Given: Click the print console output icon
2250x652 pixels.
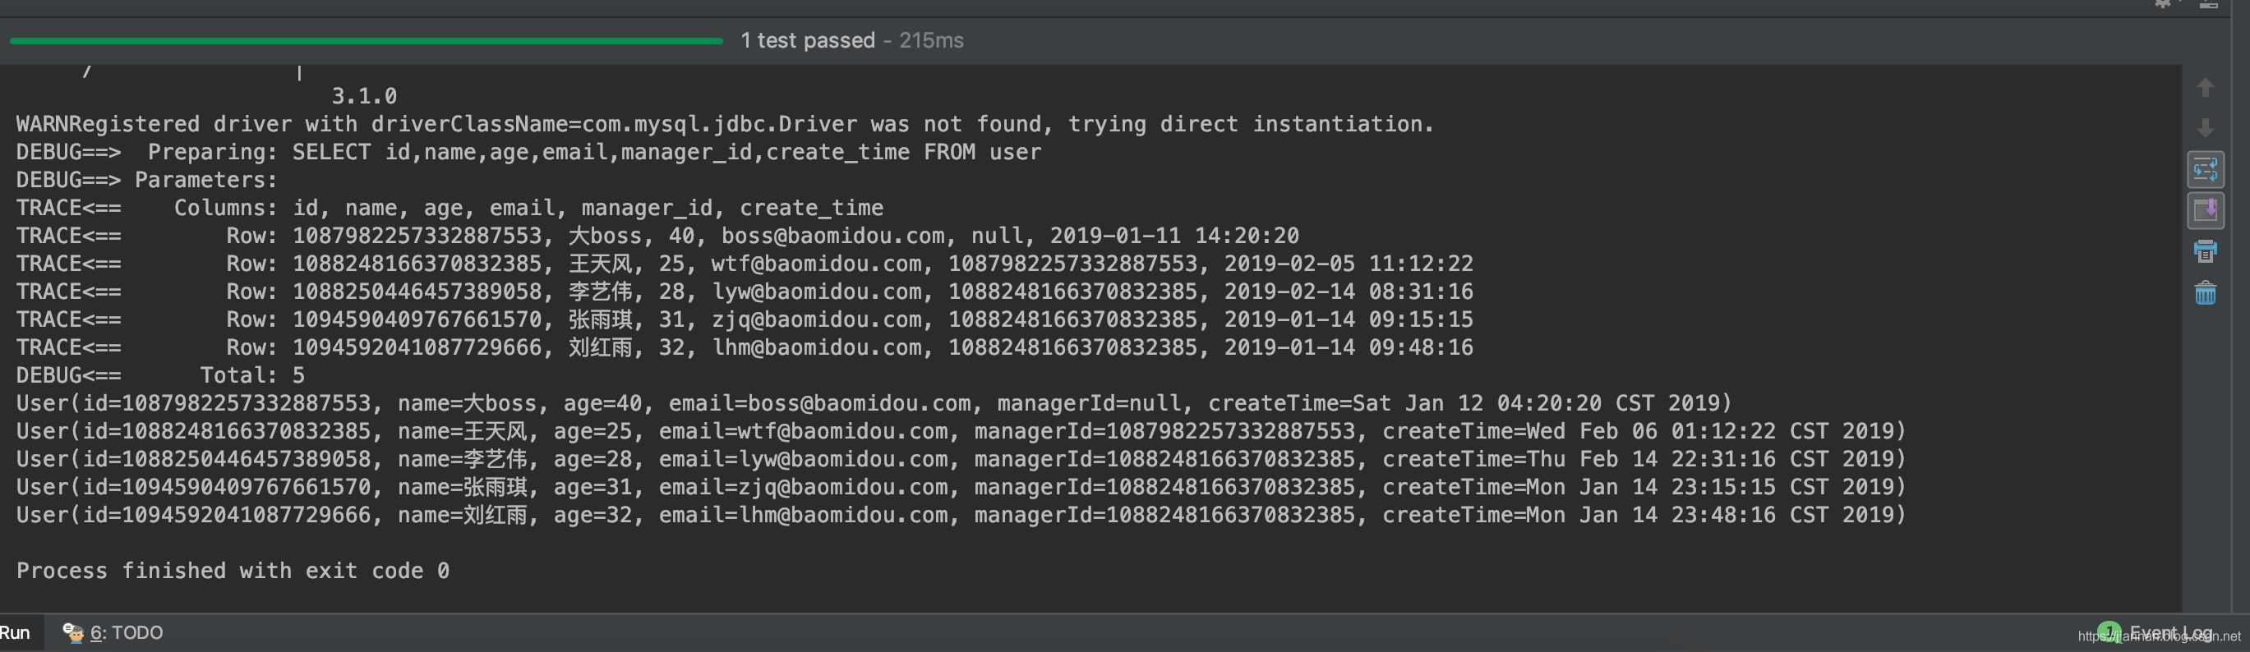Looking at the screenshot, I should (2205, 251).
